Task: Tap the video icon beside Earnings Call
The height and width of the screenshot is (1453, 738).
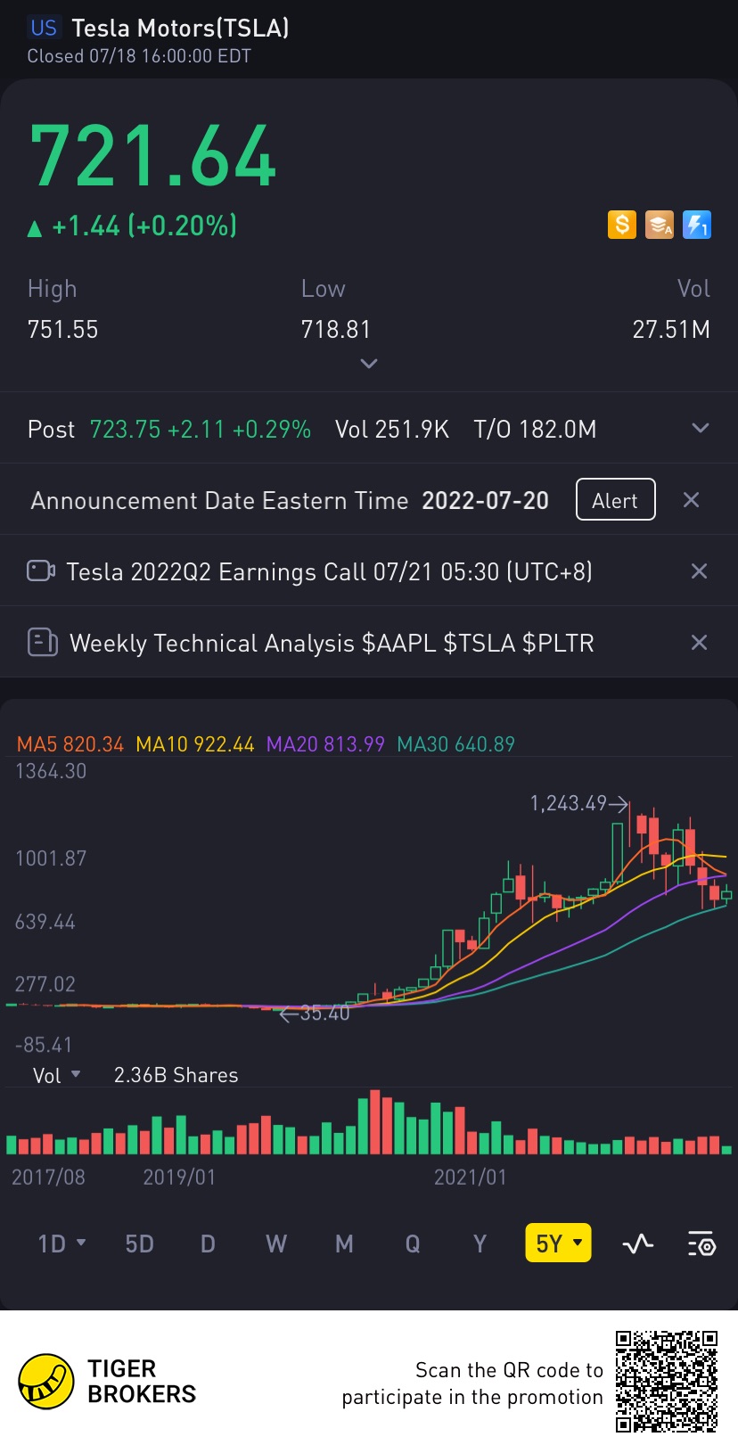Action: [41, 571]
